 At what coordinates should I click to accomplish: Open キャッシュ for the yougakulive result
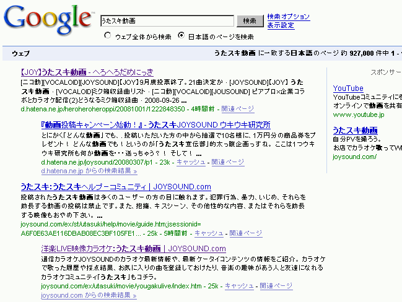pos(239,286)
